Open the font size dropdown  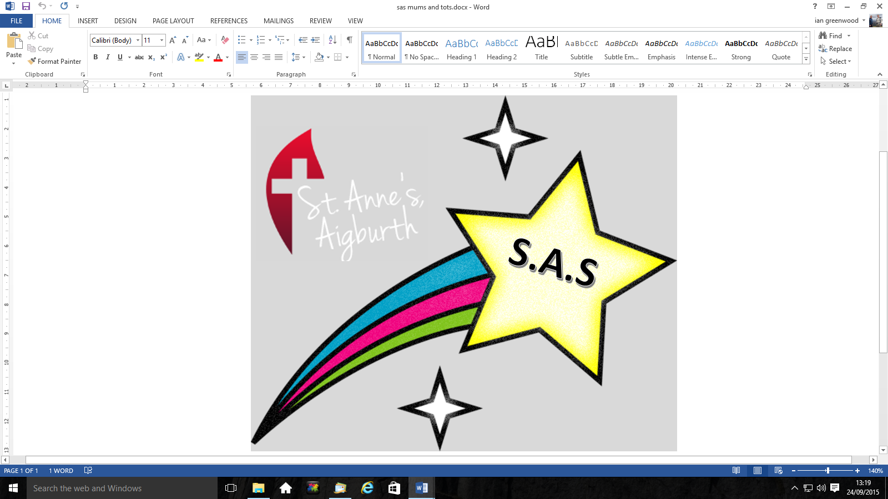(162, 40)
